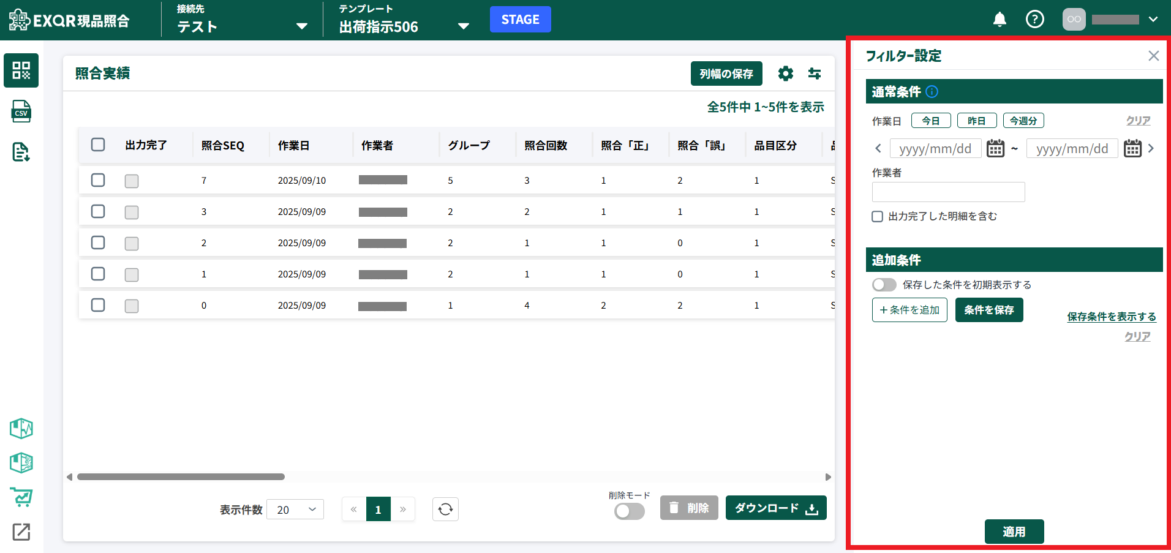Open the 表示件数 20 dropdown
The image size is (1171, 553).
[295, 510]
